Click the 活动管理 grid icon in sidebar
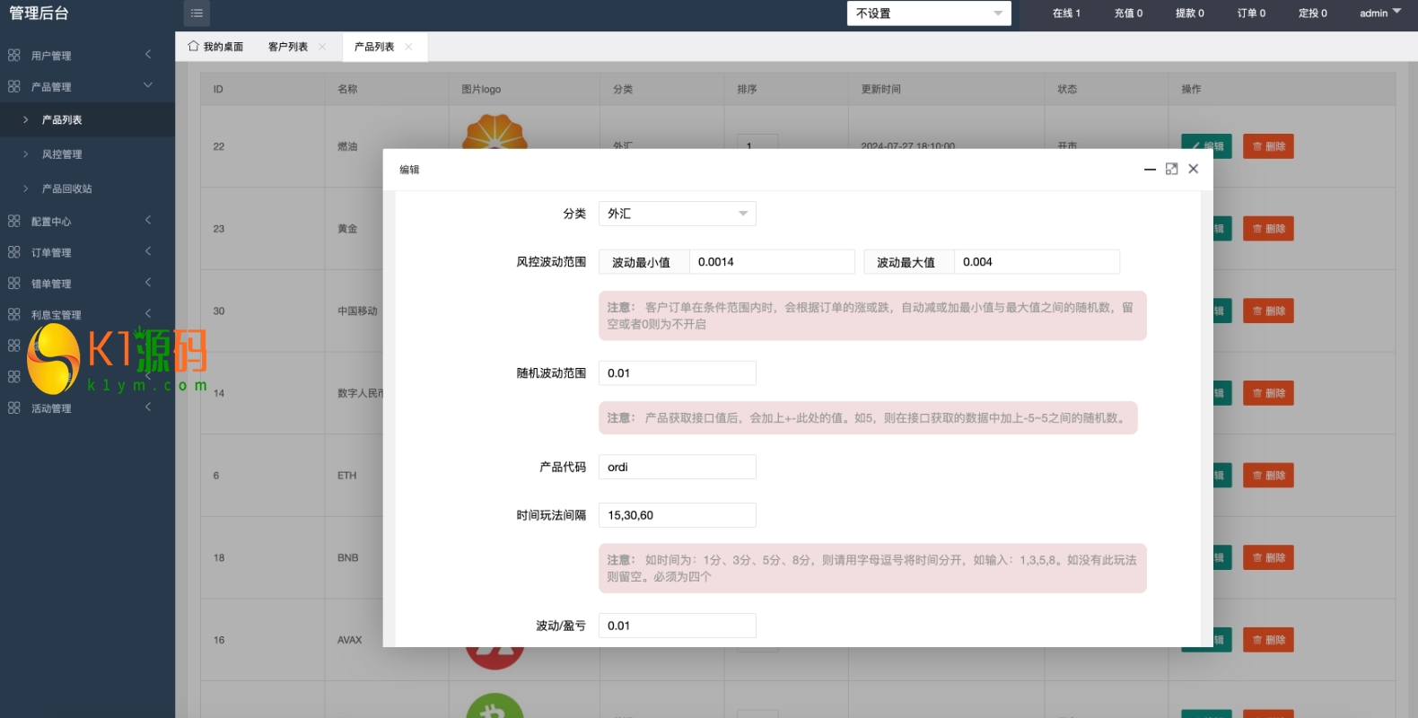Image resolution: width=1418 pixels, height=718 pixels. (13, 407)
